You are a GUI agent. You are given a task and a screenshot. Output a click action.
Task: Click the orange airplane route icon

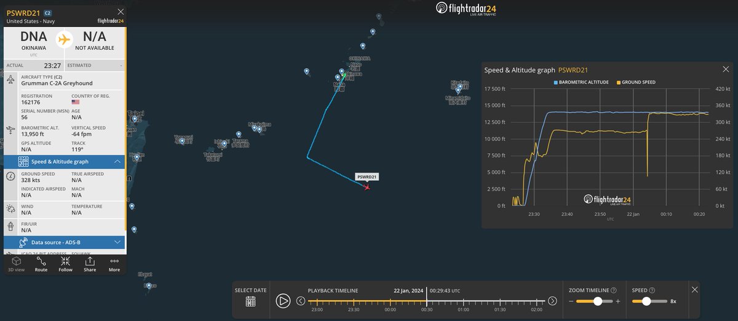tap(64, 40)
